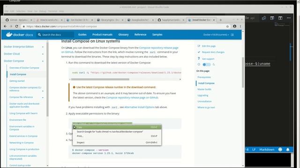This screenshot has width=300, height=168.
Task: Click VS Code source compare icon in title bar
Action: click(x=264, y=18)
